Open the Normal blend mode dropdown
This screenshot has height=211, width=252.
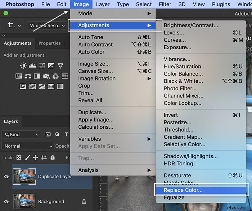pyautogui.click(x=28, y=146)
